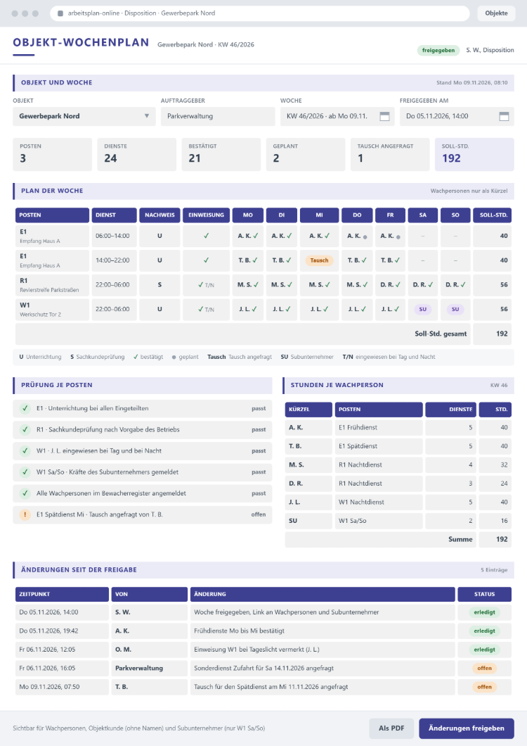This screenshot has height=746, width=527.
Task: Click the site icon in the address bar
Action: (x=60, y=13)
